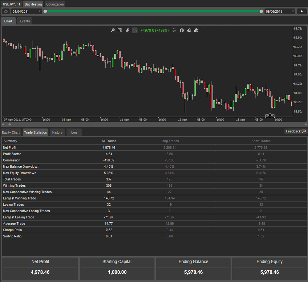This screenshot has height=282, width=308.
Task: Select the Max Balance Drawdown row label
Action: [21, 166]
